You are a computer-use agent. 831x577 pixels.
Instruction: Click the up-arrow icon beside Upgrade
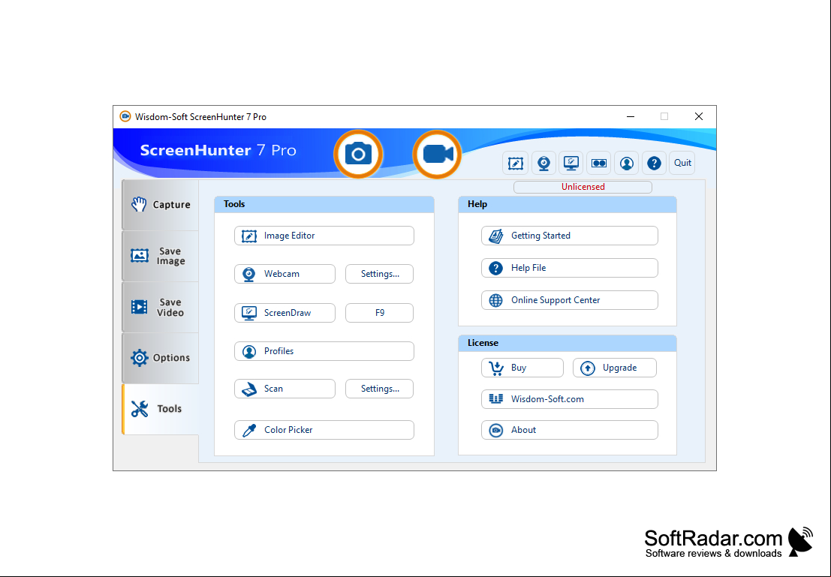(x=588, y=368)
